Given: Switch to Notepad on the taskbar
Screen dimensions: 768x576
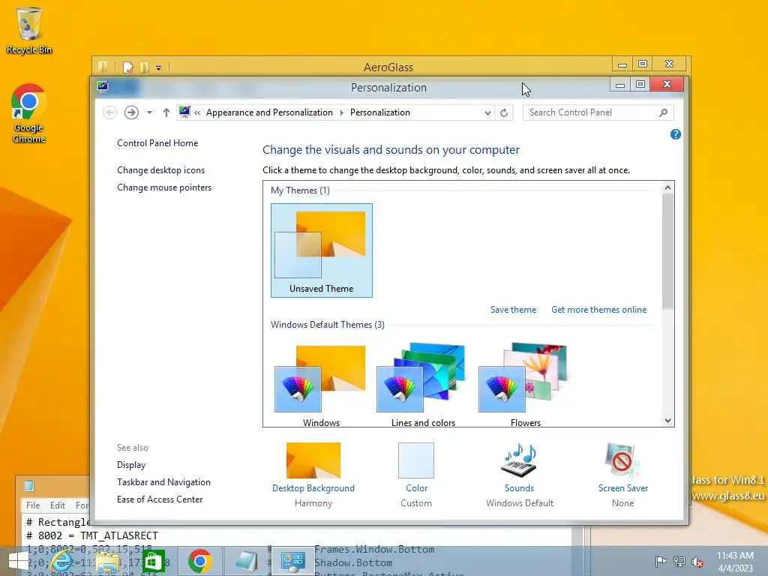Looking at the screenshot, I should click(x=246, y=561).
